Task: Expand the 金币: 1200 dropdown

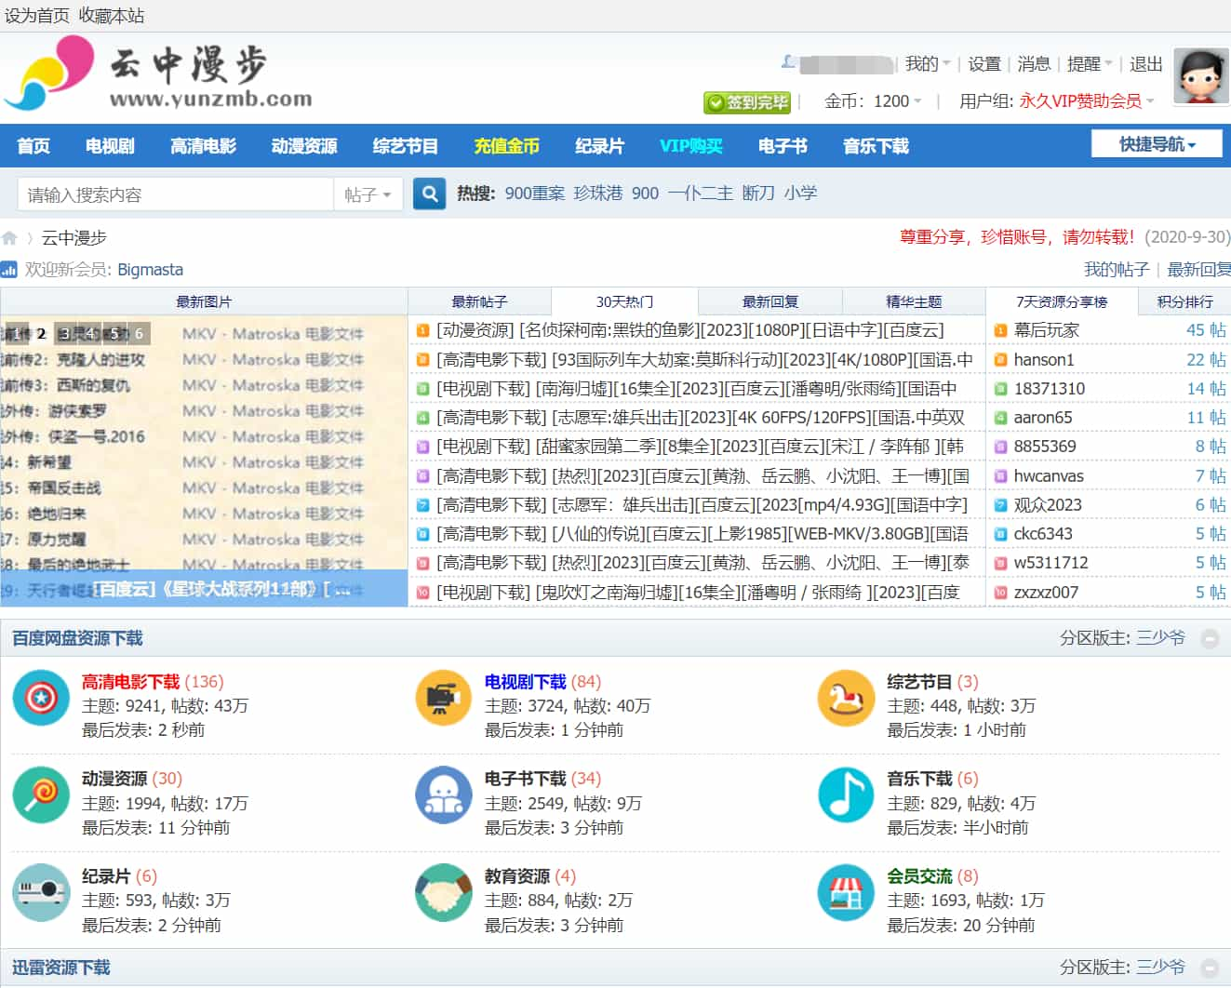Action: tap(873, 100)
